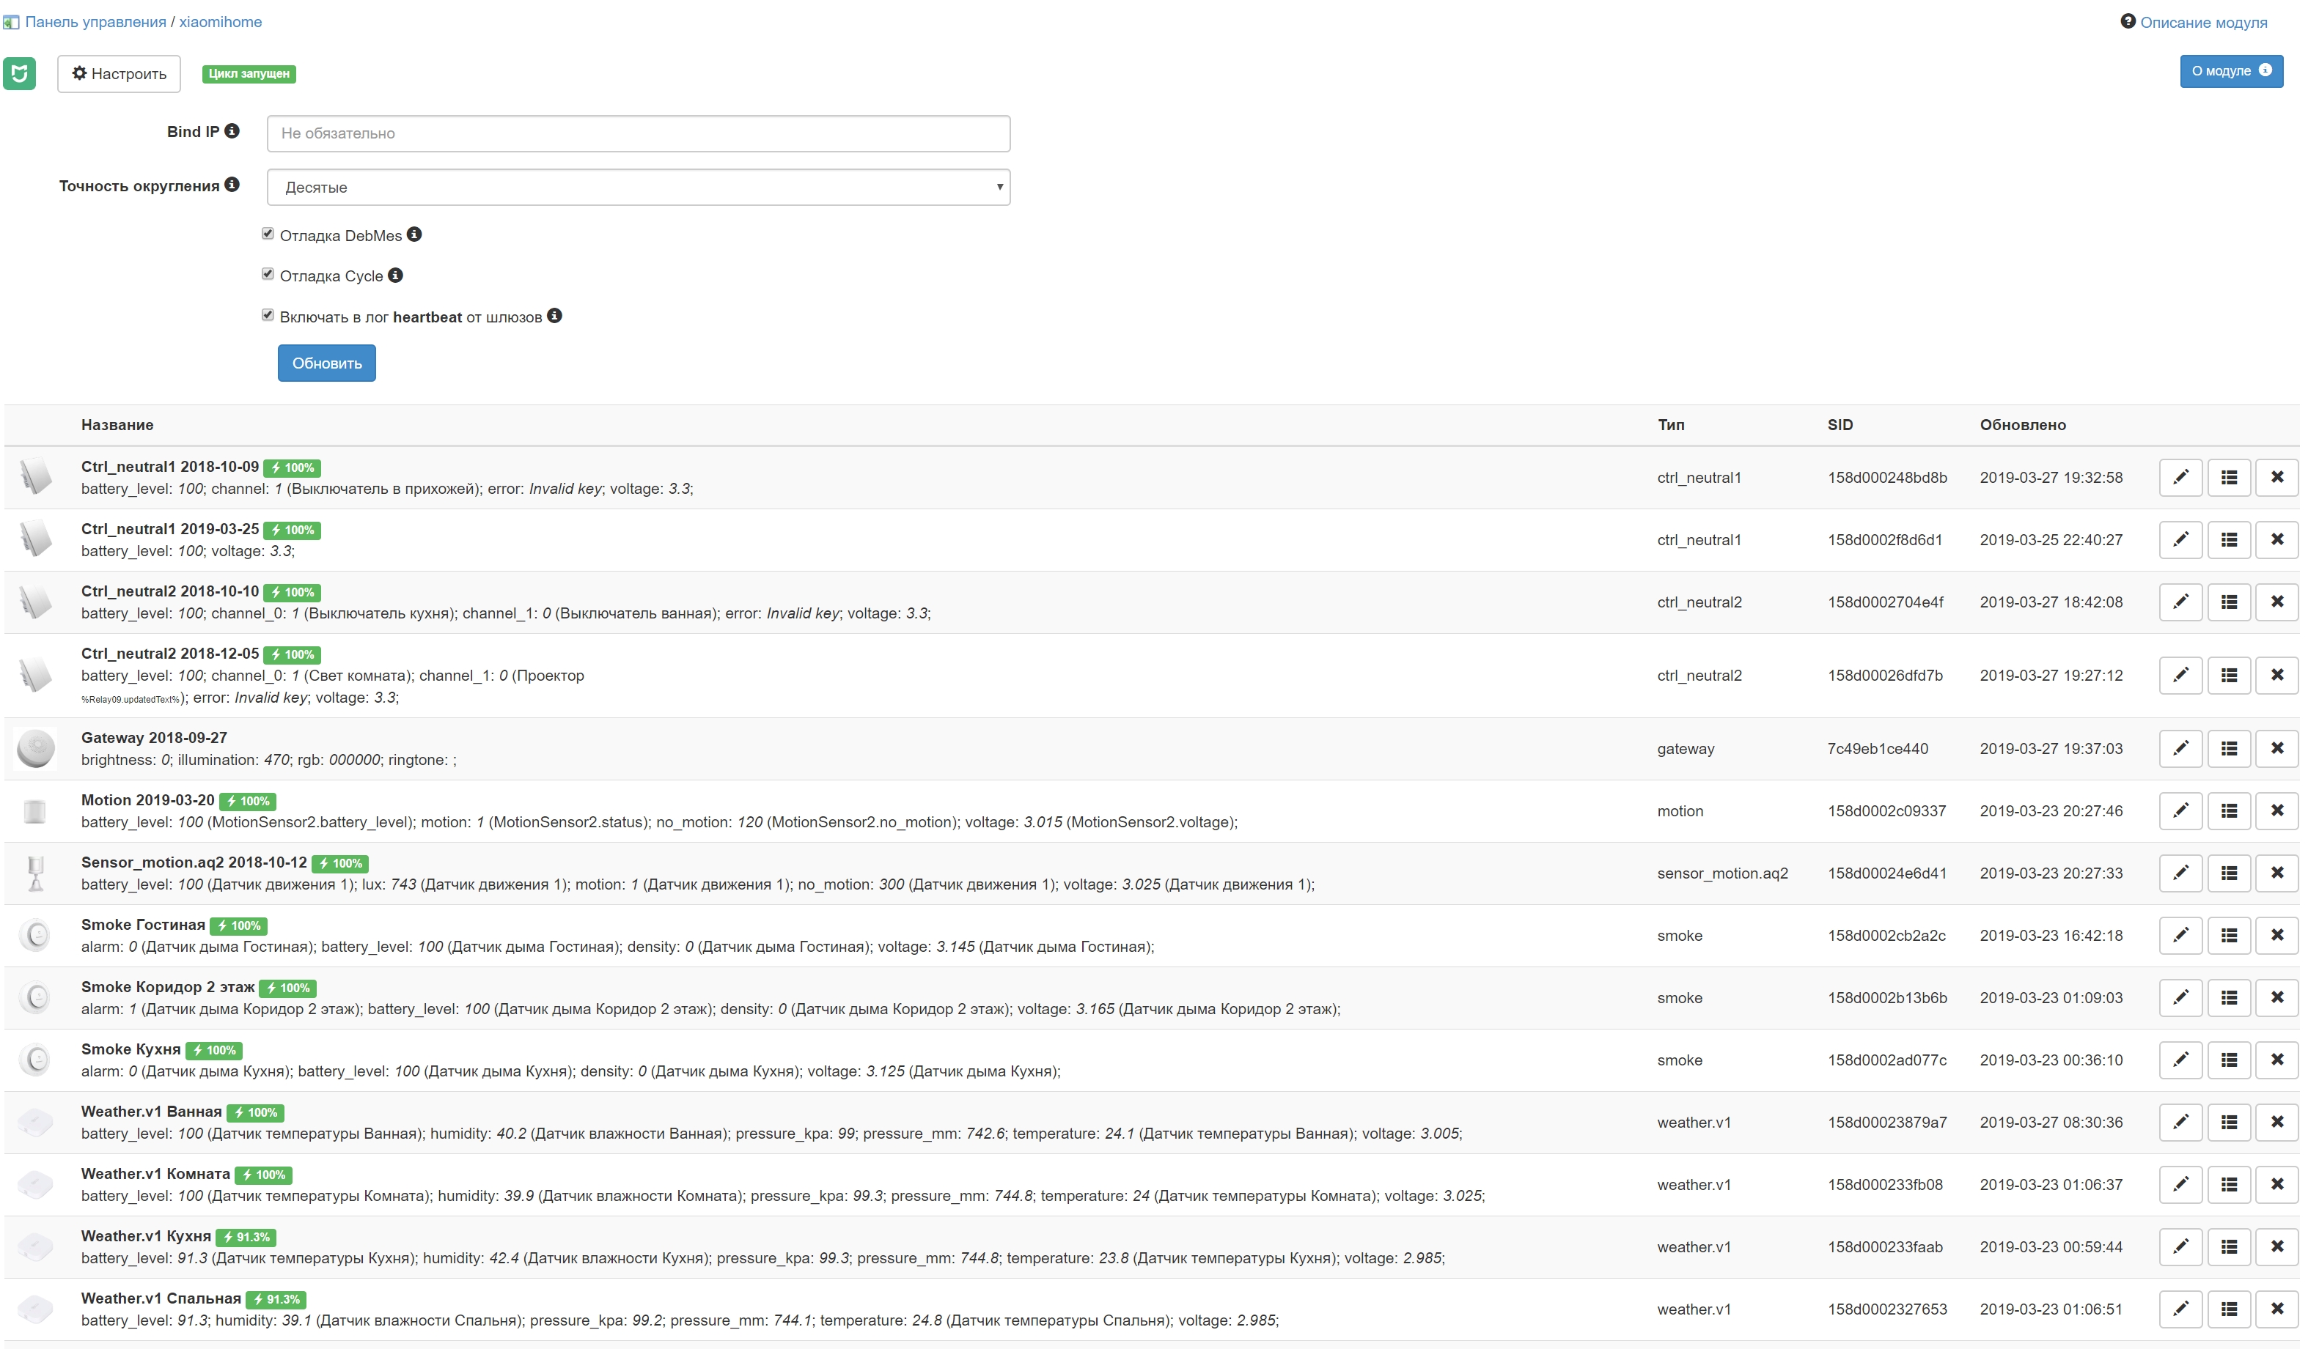Click info icon beside Точность округления

[232, 185]
